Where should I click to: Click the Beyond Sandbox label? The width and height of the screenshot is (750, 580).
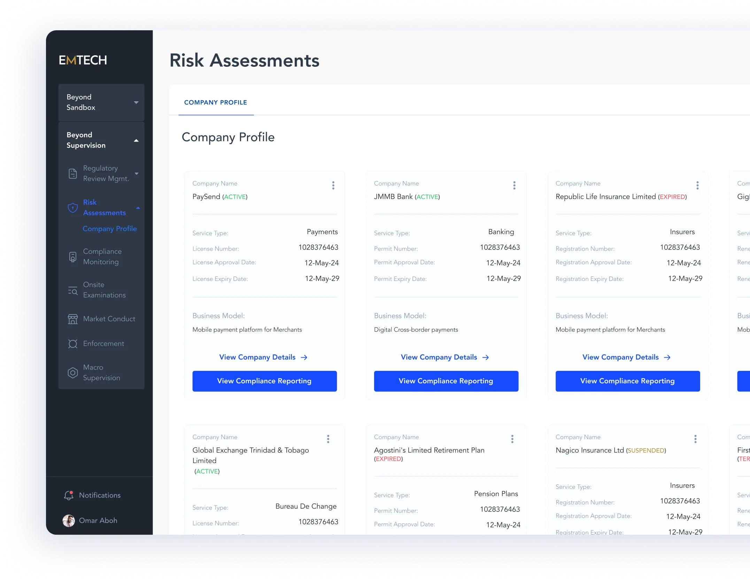click(81, 102)
